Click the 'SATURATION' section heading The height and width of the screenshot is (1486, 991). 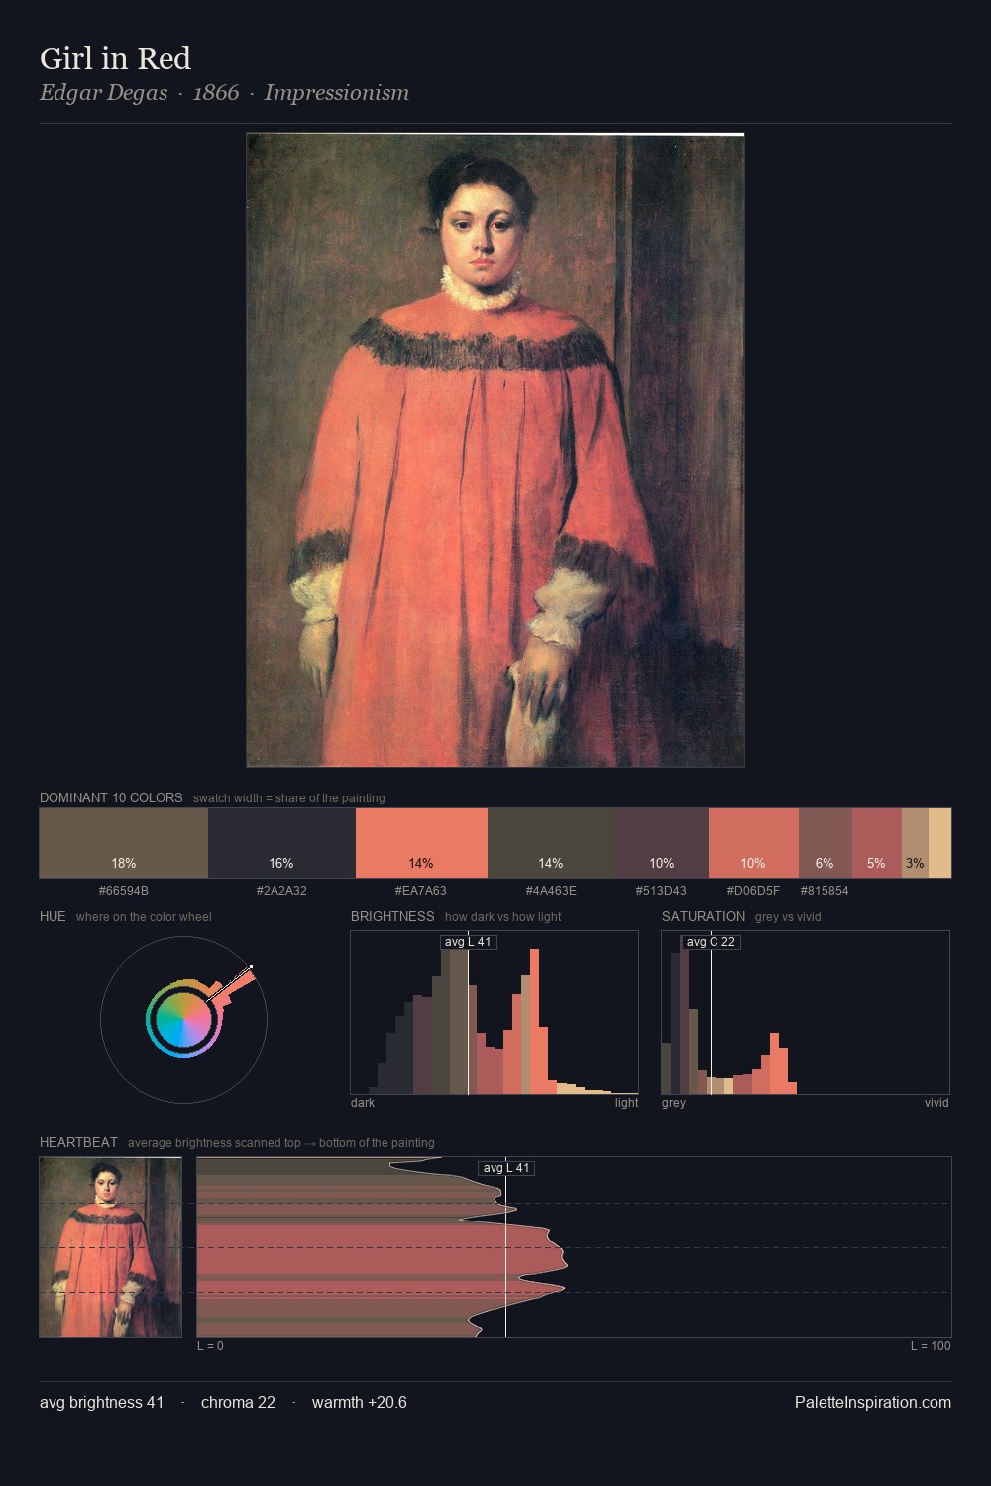coord(704,916)
